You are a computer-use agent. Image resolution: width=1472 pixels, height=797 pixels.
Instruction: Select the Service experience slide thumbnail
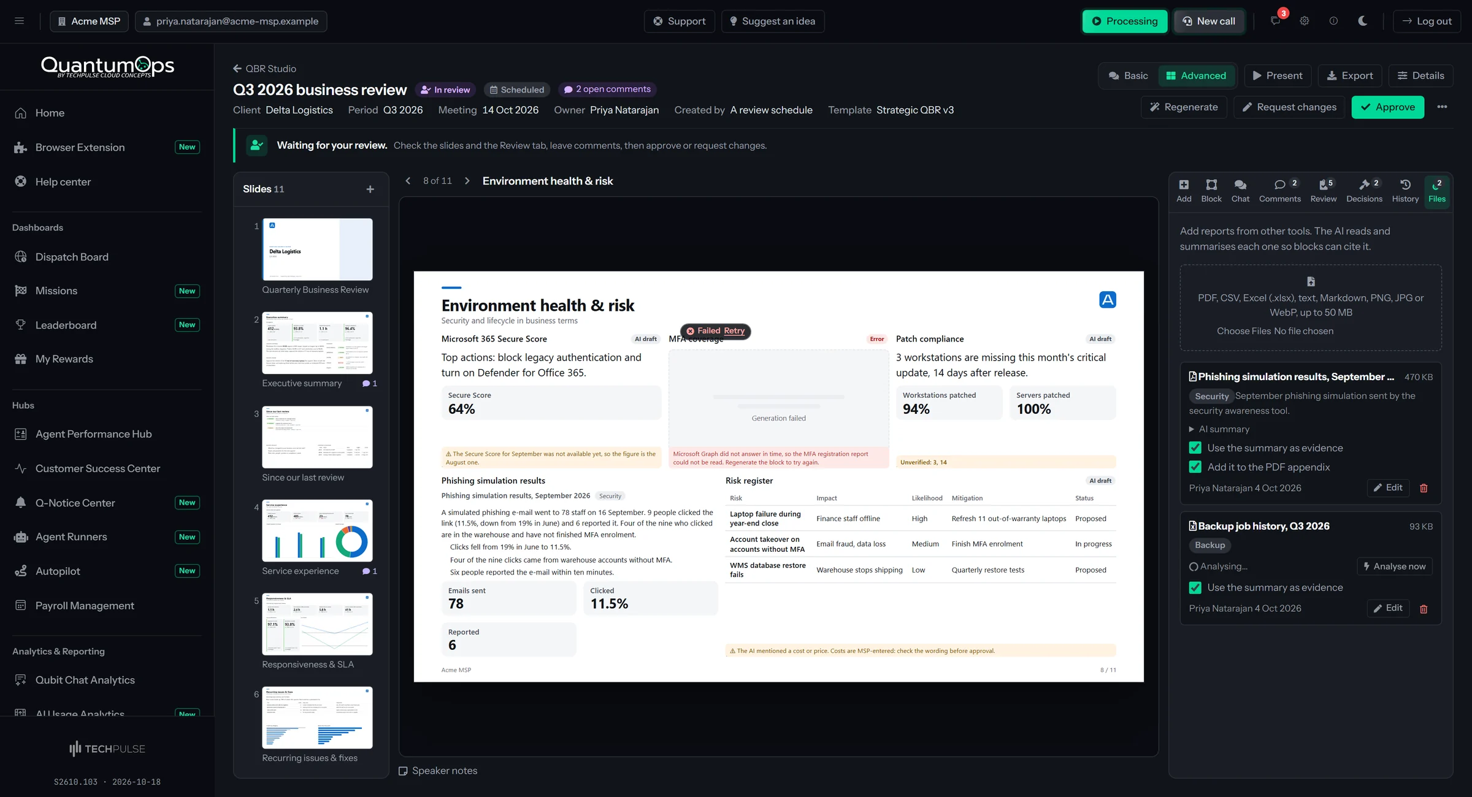point(318,531)
